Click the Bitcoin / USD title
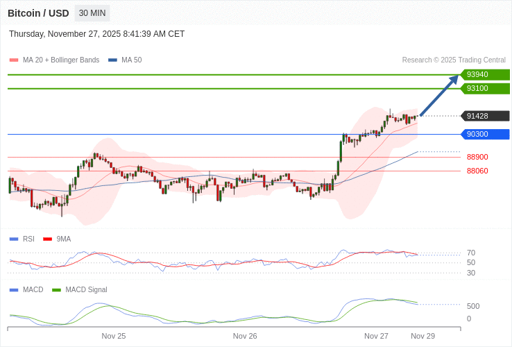The width and height of the screenshot is (512, 347). (x=39, y=13)
